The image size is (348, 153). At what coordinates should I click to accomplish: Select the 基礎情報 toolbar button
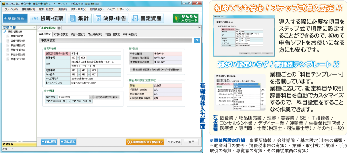(15, 18)
